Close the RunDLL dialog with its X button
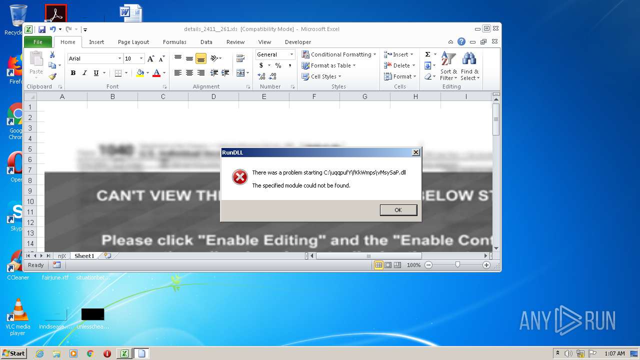The width and height of the screenshot is (640, 360). coord(415,152)
